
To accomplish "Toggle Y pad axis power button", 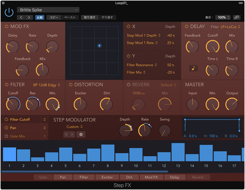I will tap(129, 56).
